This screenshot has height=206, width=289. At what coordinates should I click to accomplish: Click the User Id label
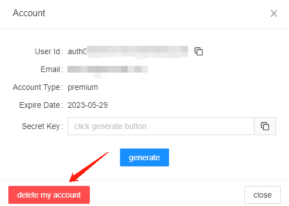pos(49,51)
